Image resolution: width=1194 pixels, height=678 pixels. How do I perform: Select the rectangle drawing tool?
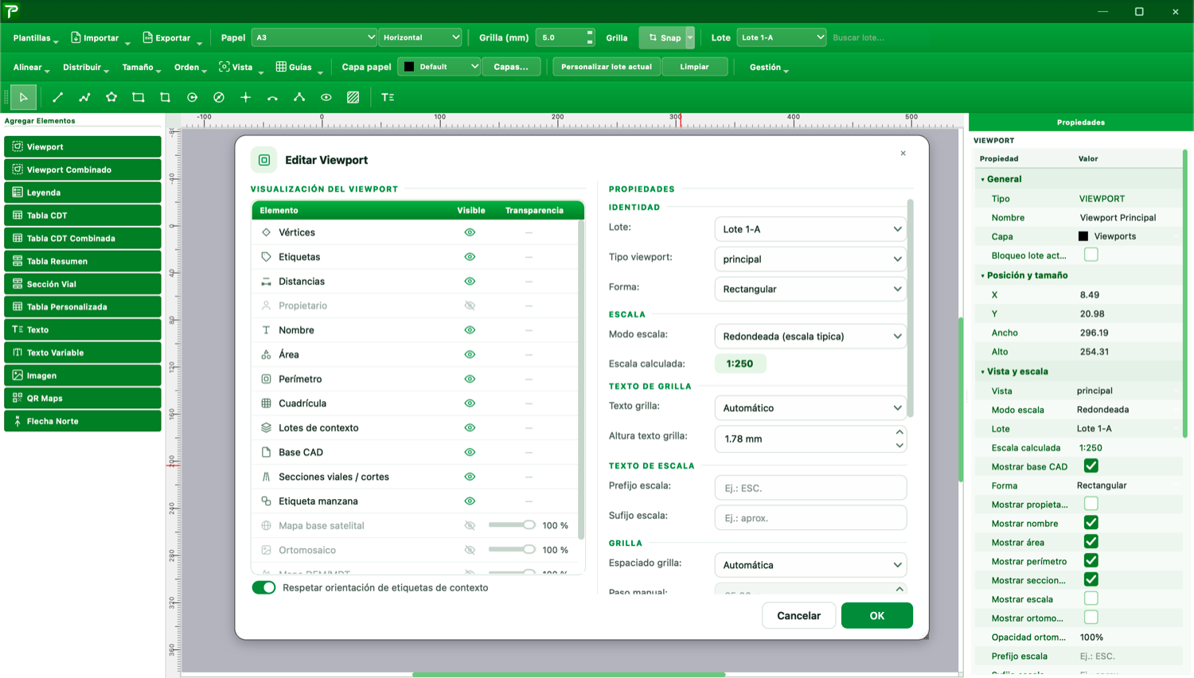tap(139, 97)
